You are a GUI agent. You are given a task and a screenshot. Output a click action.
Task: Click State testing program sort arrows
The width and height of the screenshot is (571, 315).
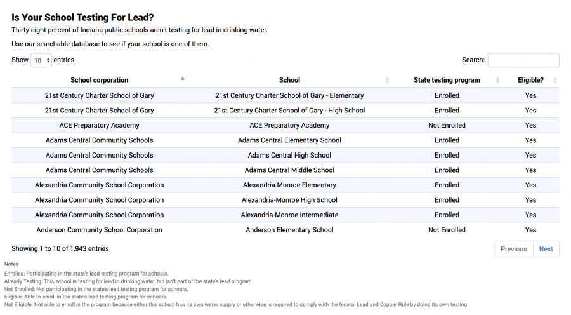click(x=497, y=80)
